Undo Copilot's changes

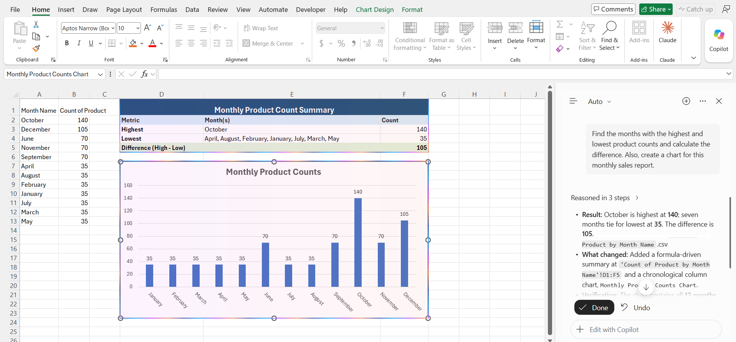click(x=636, y=307)
